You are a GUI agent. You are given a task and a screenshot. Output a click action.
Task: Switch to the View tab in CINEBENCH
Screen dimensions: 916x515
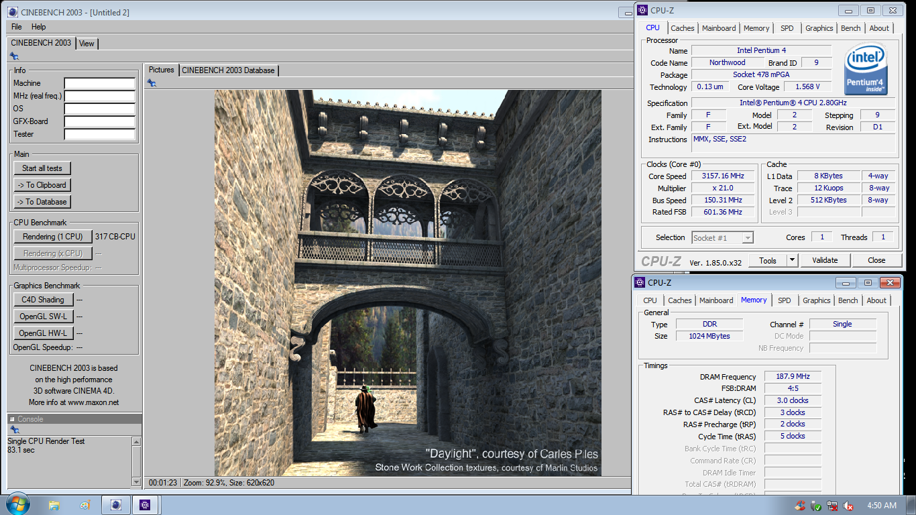[87, 44]
